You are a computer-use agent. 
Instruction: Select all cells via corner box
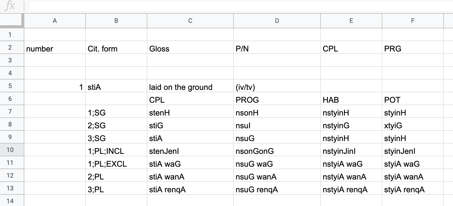(x=12, y=21)
